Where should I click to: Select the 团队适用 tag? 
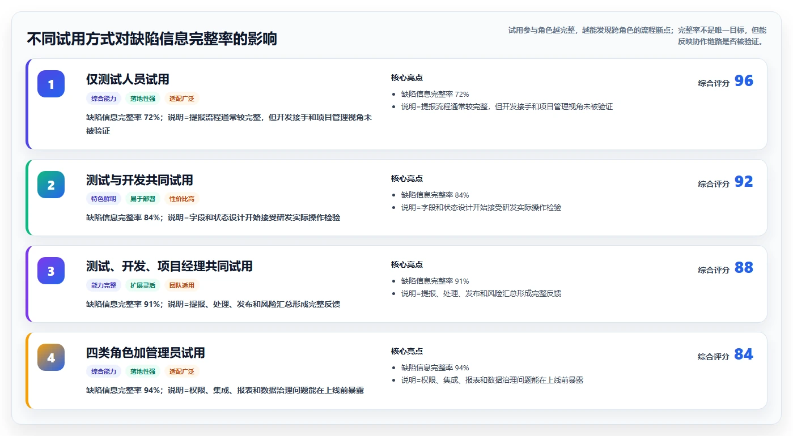click(x=182, y=285)
